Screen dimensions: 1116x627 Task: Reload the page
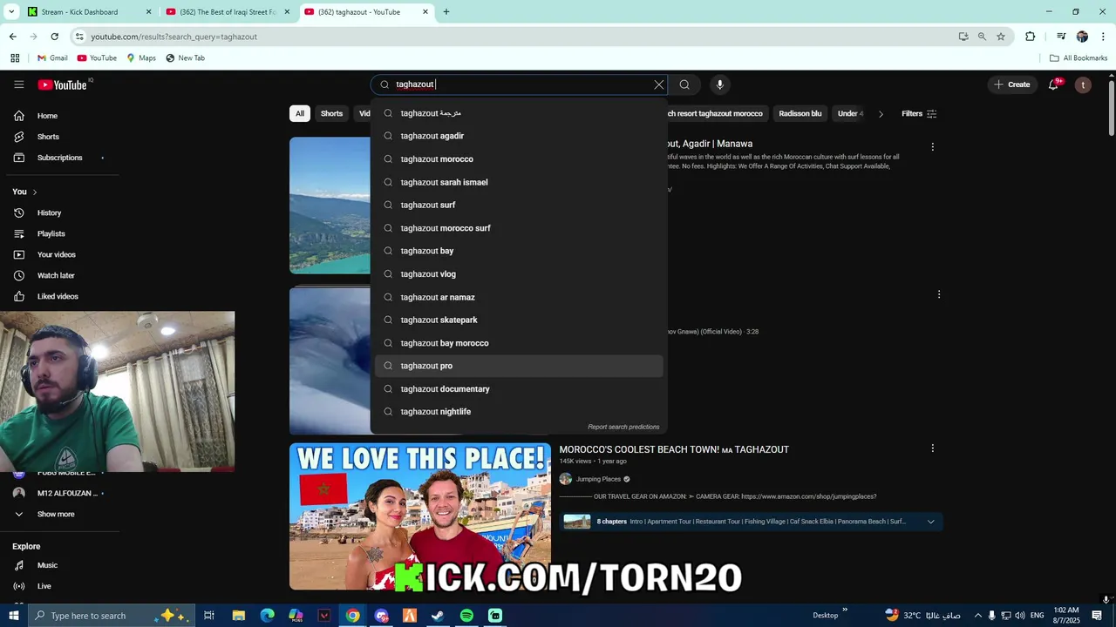click(x=54, y=37)
